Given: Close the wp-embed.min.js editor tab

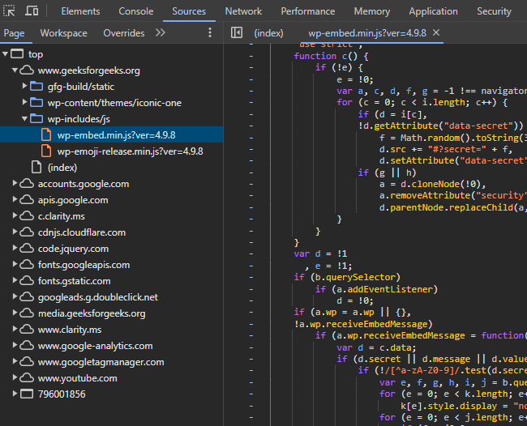Looking at the screenshot, I should click(436, 32).
